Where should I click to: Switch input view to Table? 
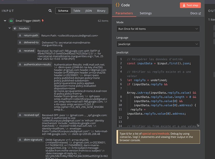pyautogui.click(x=77, y=11)
